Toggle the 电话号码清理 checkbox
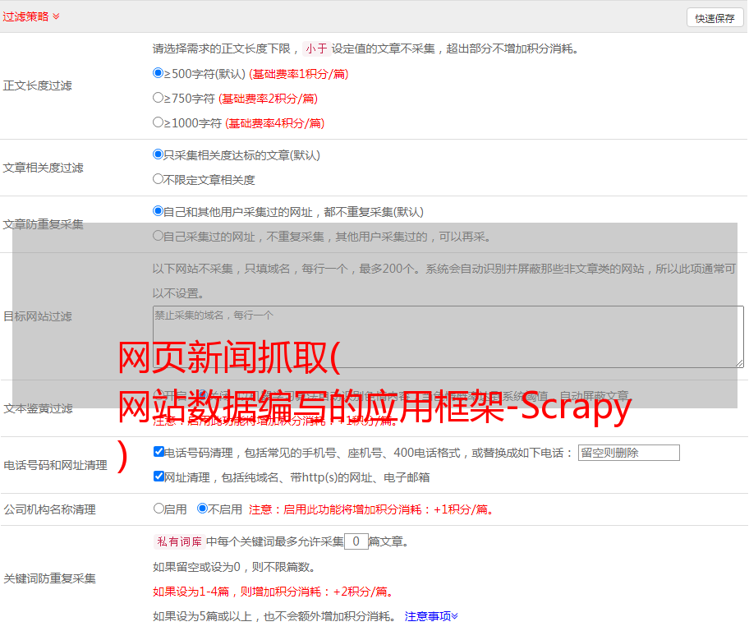 pos(159,452)
